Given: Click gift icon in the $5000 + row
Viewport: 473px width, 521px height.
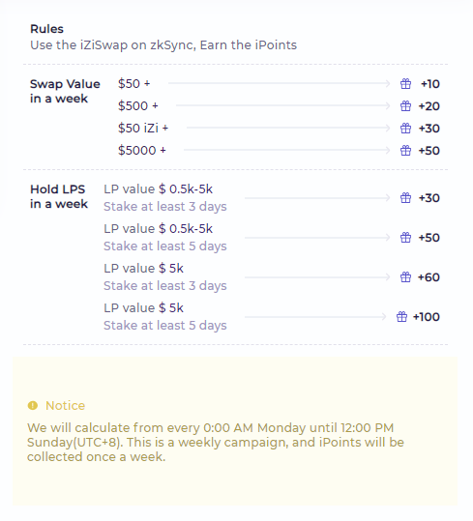Looking at the screenshot, I should tap(405, 151).
